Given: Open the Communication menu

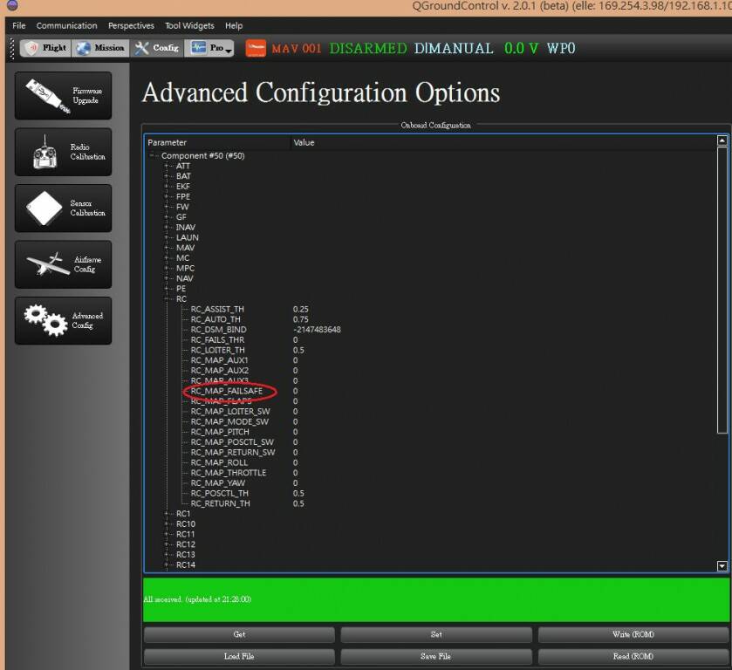Looking at the screenshot, I should [67, 26].
